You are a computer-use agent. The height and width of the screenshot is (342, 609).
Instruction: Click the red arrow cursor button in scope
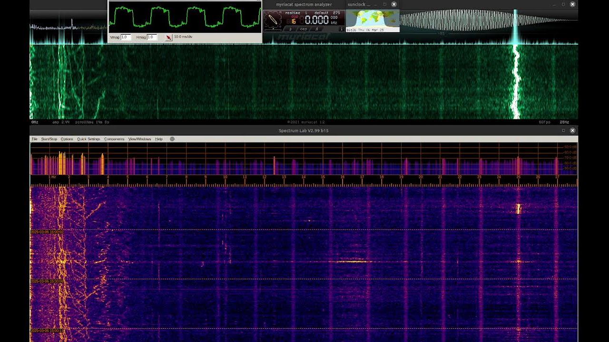click(x=168, y=37)
